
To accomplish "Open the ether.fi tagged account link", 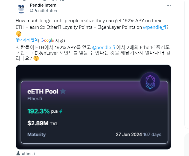I will [28, 153].
